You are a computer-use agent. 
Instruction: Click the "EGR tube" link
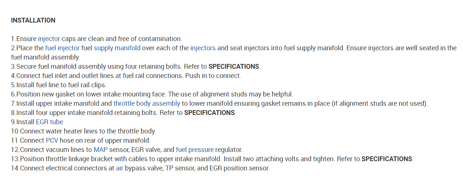(x=50, y=122)
